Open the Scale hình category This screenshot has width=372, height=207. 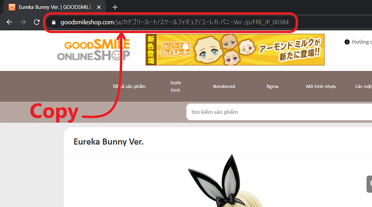[x=176, y=86]
